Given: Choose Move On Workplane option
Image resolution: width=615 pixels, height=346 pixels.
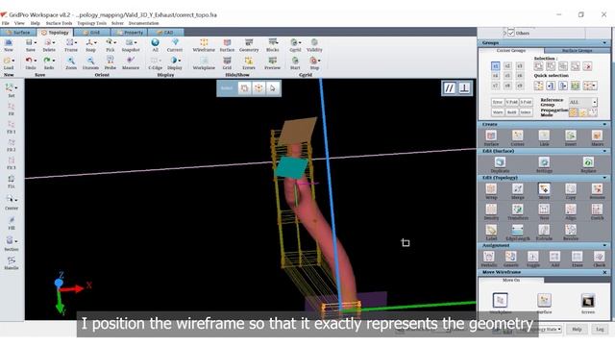Looking at the screenshot, I should tap(500, 300).
